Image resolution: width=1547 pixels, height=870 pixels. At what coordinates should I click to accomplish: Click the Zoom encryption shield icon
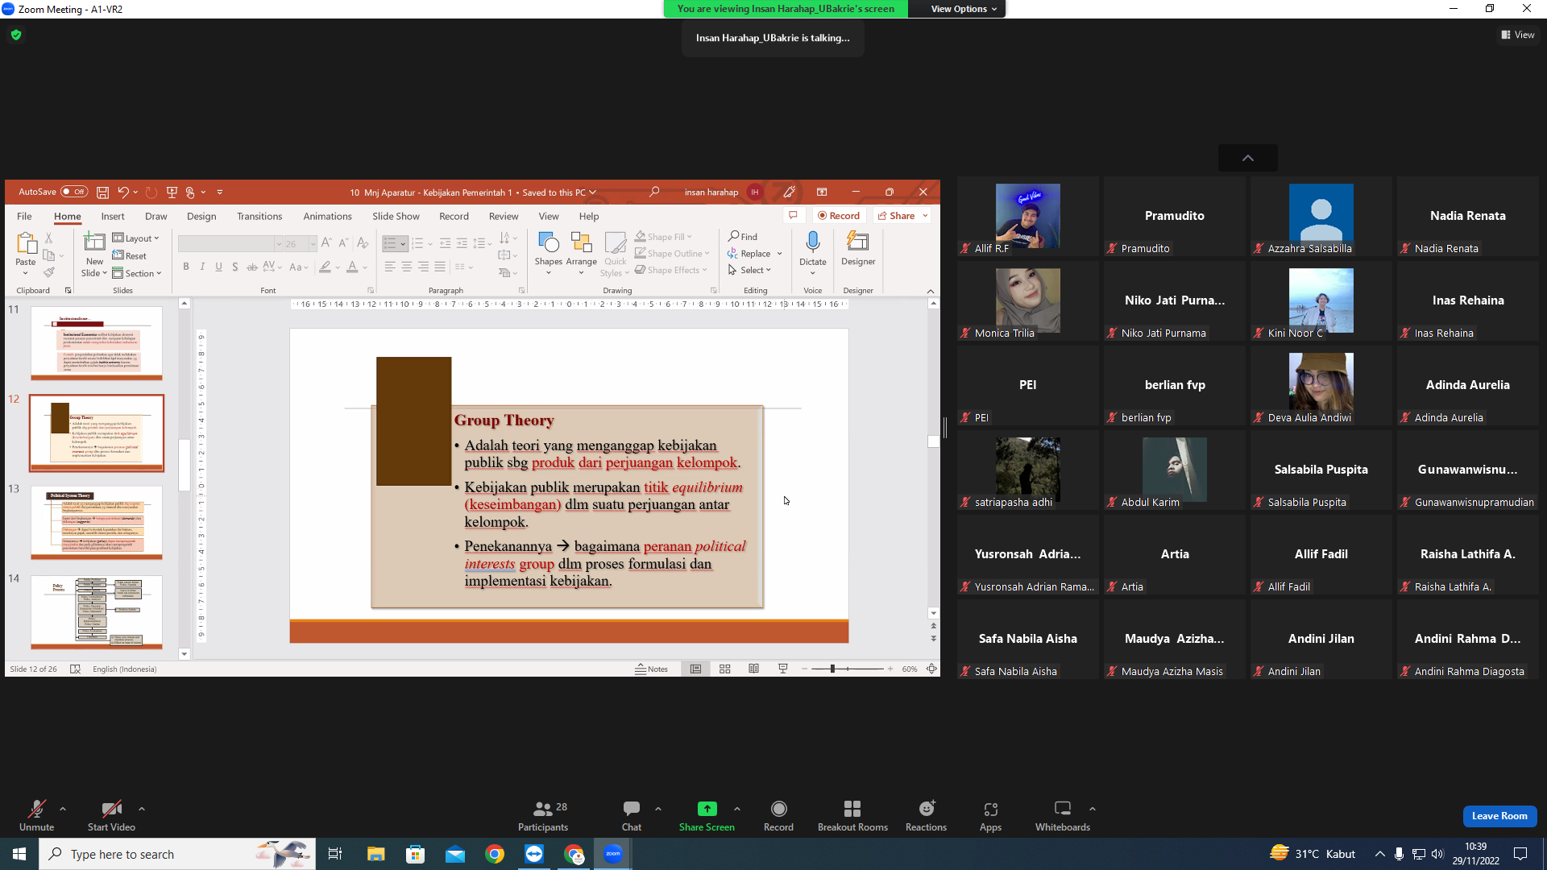pos(16,35)
